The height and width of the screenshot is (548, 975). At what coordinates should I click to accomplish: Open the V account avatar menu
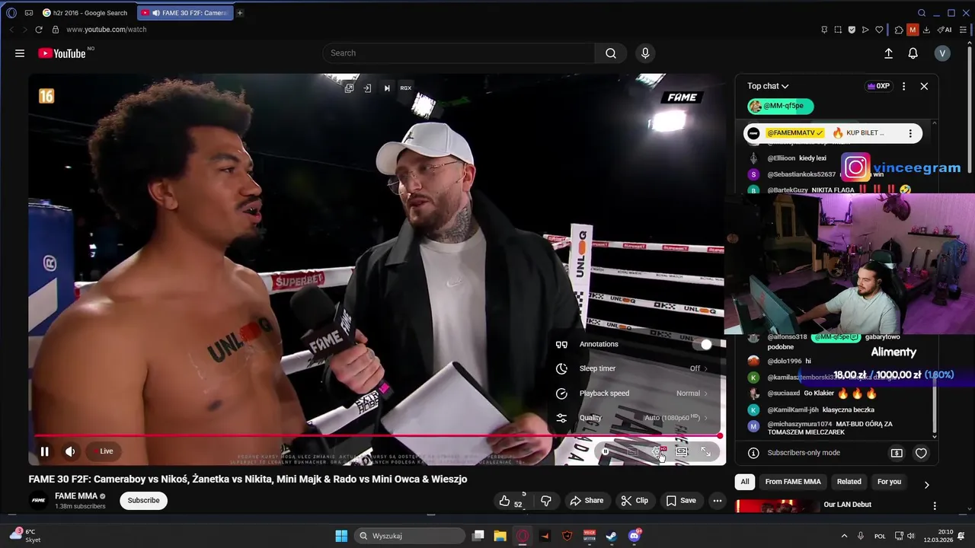(942, 53)
